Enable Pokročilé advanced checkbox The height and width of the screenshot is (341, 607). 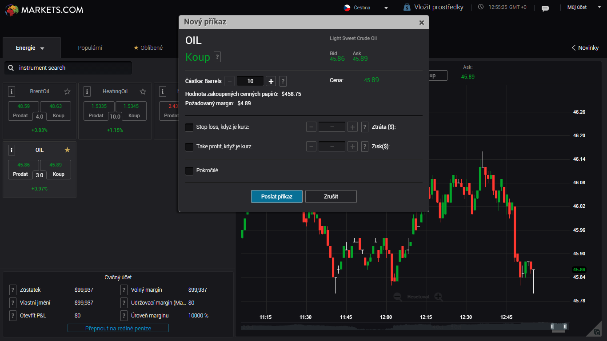(189, 171)
